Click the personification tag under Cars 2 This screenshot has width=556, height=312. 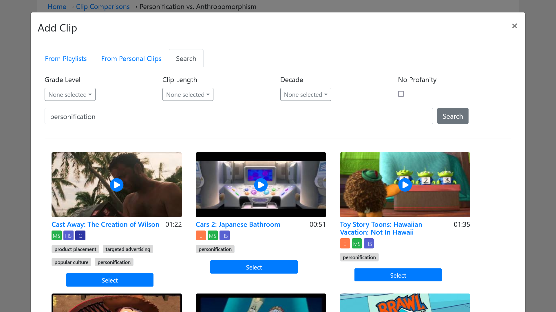pyautogui.click(x=215, y=249)
